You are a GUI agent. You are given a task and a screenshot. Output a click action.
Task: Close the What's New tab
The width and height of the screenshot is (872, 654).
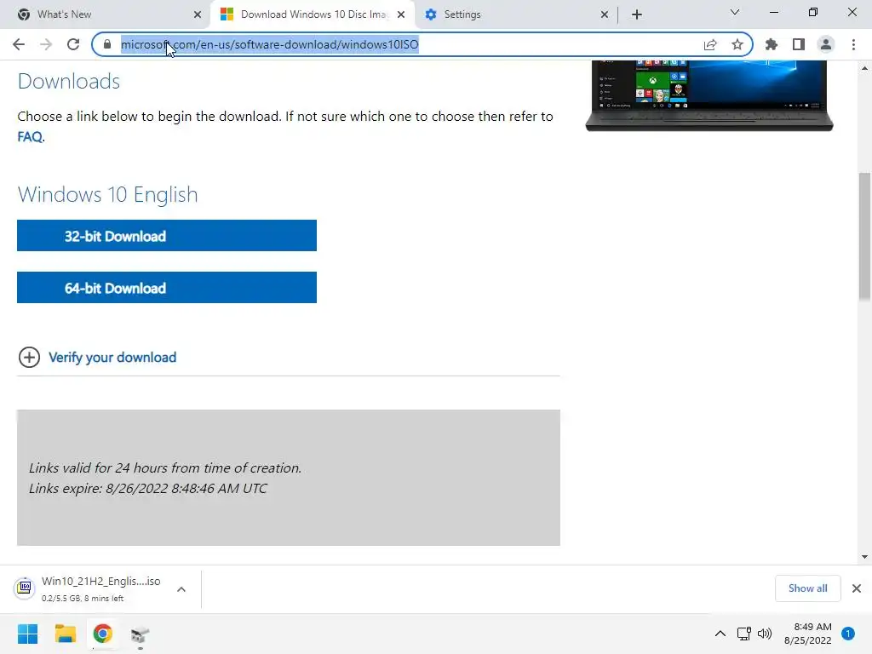coord(198,14)
